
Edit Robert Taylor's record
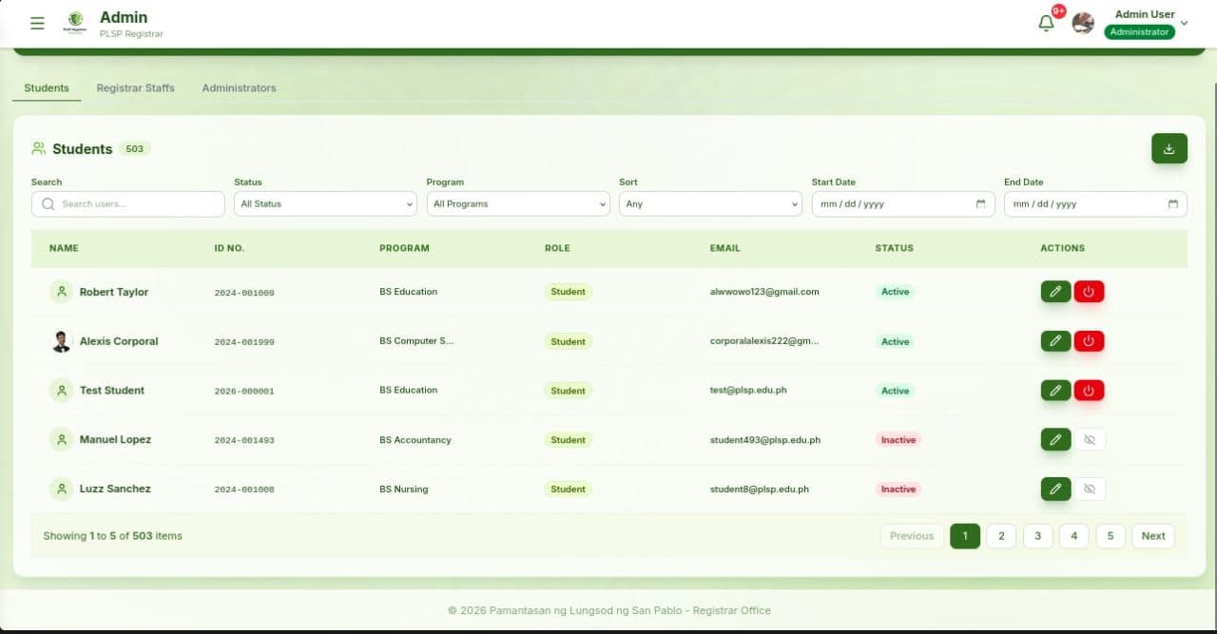coord(1055,292)
